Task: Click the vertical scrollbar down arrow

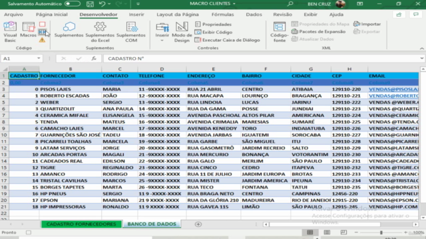Action: (423, 218)
